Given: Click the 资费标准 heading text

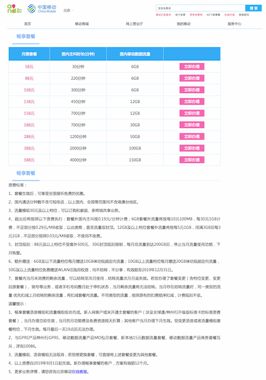Looking at the screenshot, I should pos(18,185).
